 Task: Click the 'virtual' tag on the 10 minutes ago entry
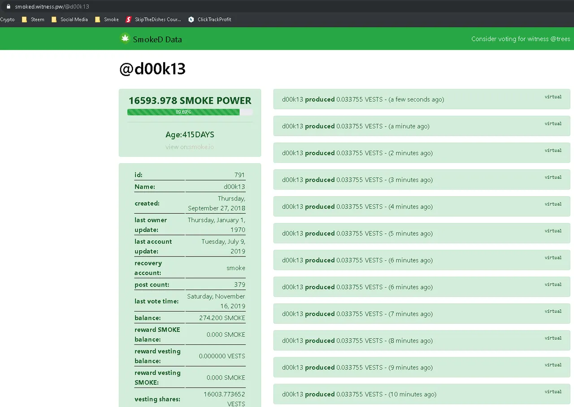[553, 392]
